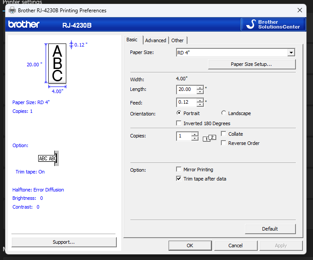The height and width of the screenshot is (260, 313).
Task: Increase Length with the up arrow
Action: pyautogui.click(x=200, y=87)
